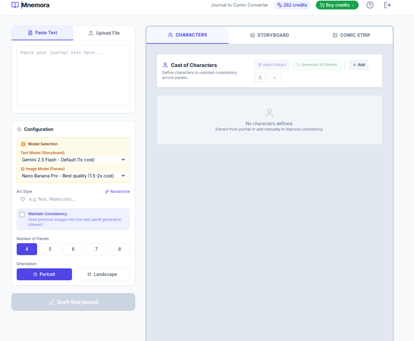The image size is (414, 341).
Task: Click the Configuration gear icon
Action: click(x=19, y=129)
